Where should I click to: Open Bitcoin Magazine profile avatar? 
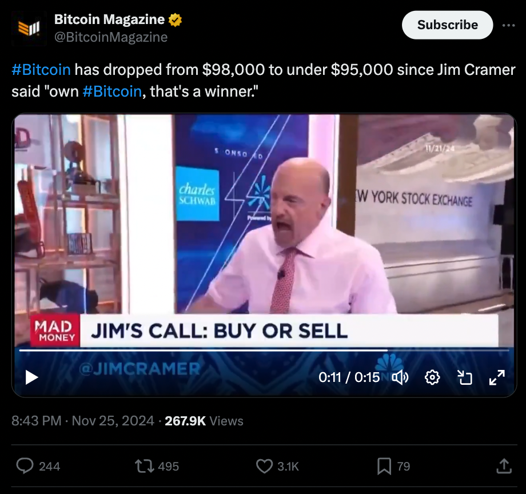[29, 28]
